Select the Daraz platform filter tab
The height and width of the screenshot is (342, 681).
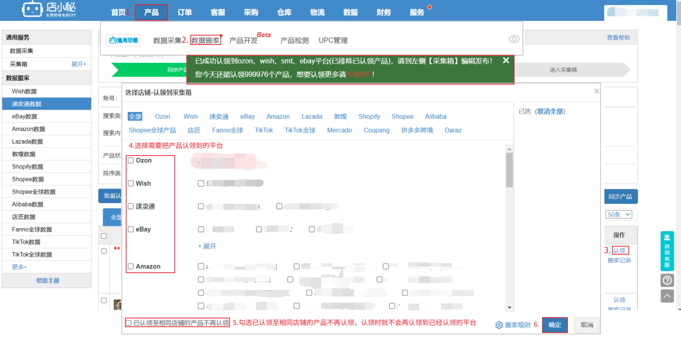[x=453, y=130]
